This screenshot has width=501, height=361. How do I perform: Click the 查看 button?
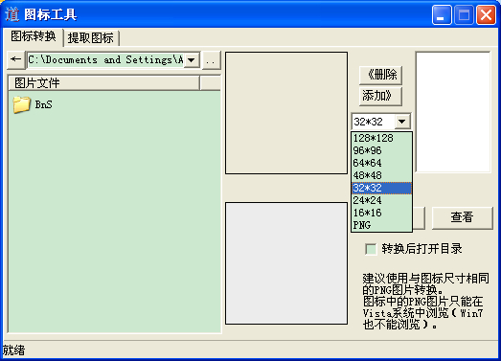pyautogui.click(x=462, y=217)
